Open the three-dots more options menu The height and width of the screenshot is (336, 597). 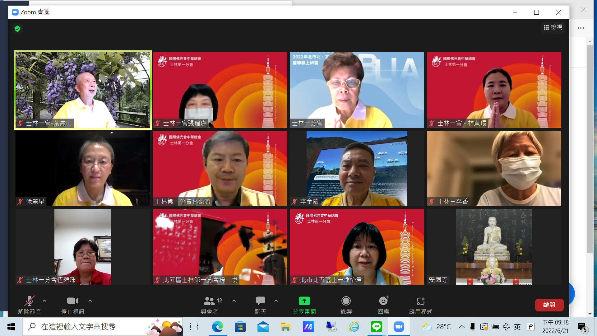[581, 28]
